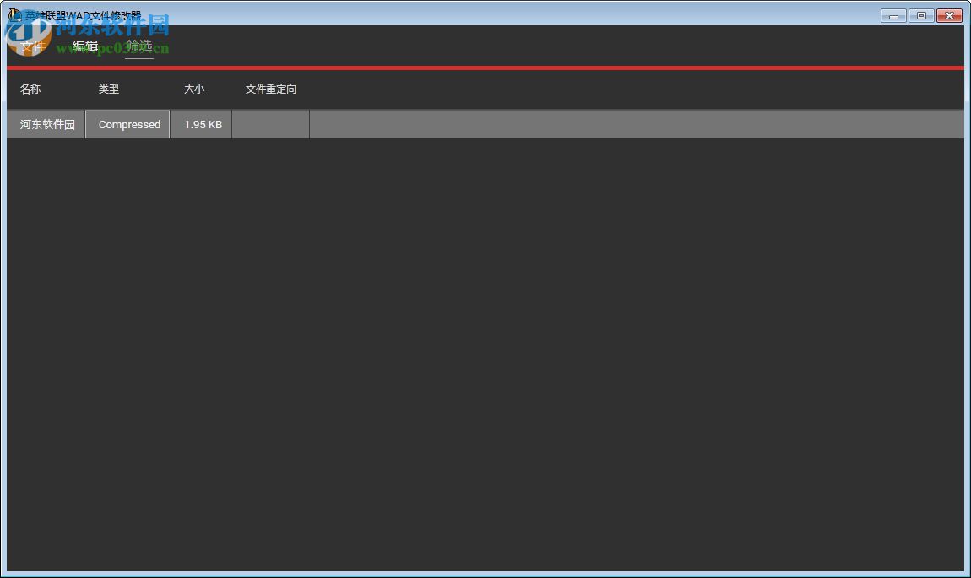Select the 河东软件园 name cell

click(46, 124)
